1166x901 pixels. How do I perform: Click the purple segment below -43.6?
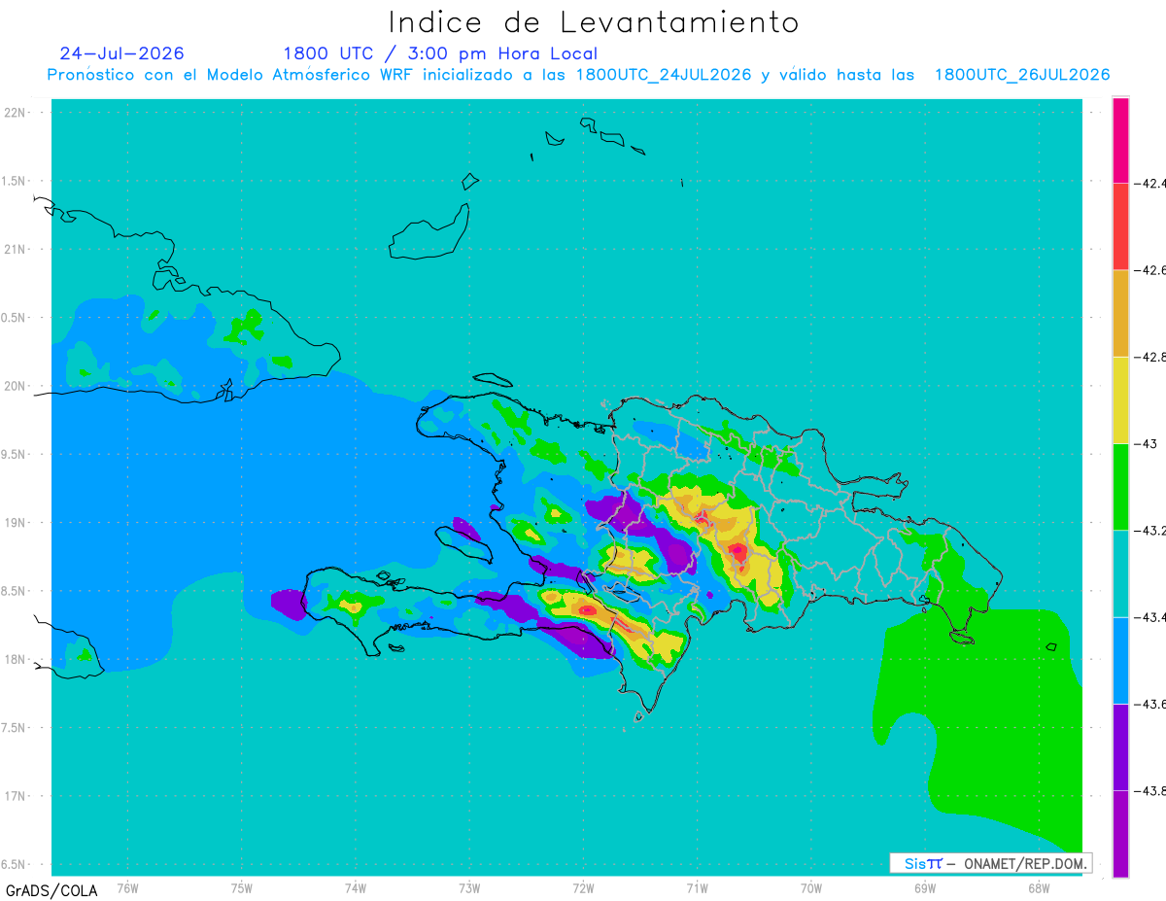[1120, 747]
